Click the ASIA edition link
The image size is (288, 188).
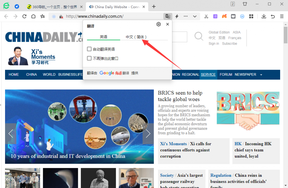(x=237, y=32)
